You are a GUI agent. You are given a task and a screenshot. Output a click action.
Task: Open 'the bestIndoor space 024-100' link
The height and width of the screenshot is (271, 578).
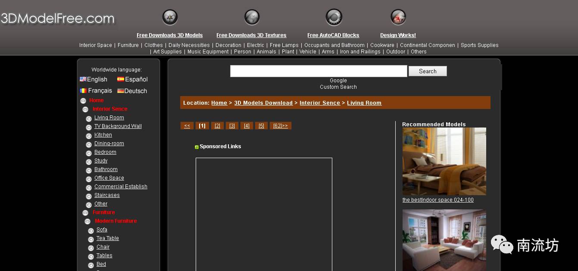(438, 200)
